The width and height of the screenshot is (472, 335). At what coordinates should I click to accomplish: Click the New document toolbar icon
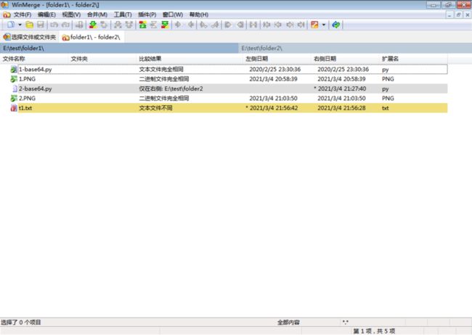(11, 25)
